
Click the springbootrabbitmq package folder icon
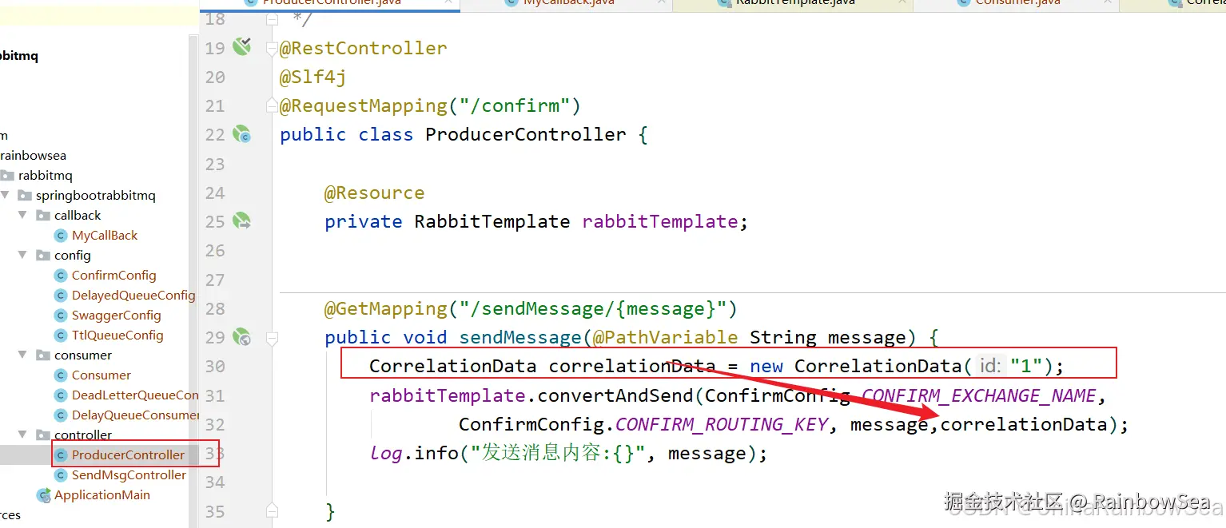(x=25, y=196)
